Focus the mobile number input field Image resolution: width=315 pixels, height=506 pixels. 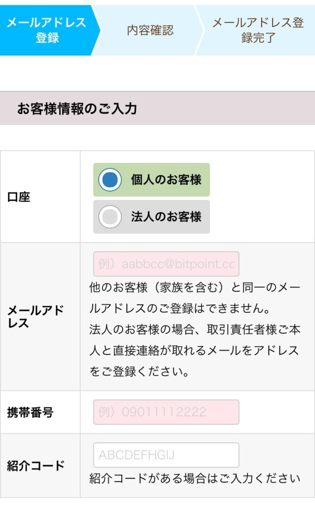[166, 412]
